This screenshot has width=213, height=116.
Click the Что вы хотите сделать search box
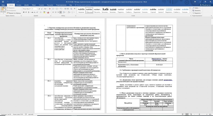[83, 5]
